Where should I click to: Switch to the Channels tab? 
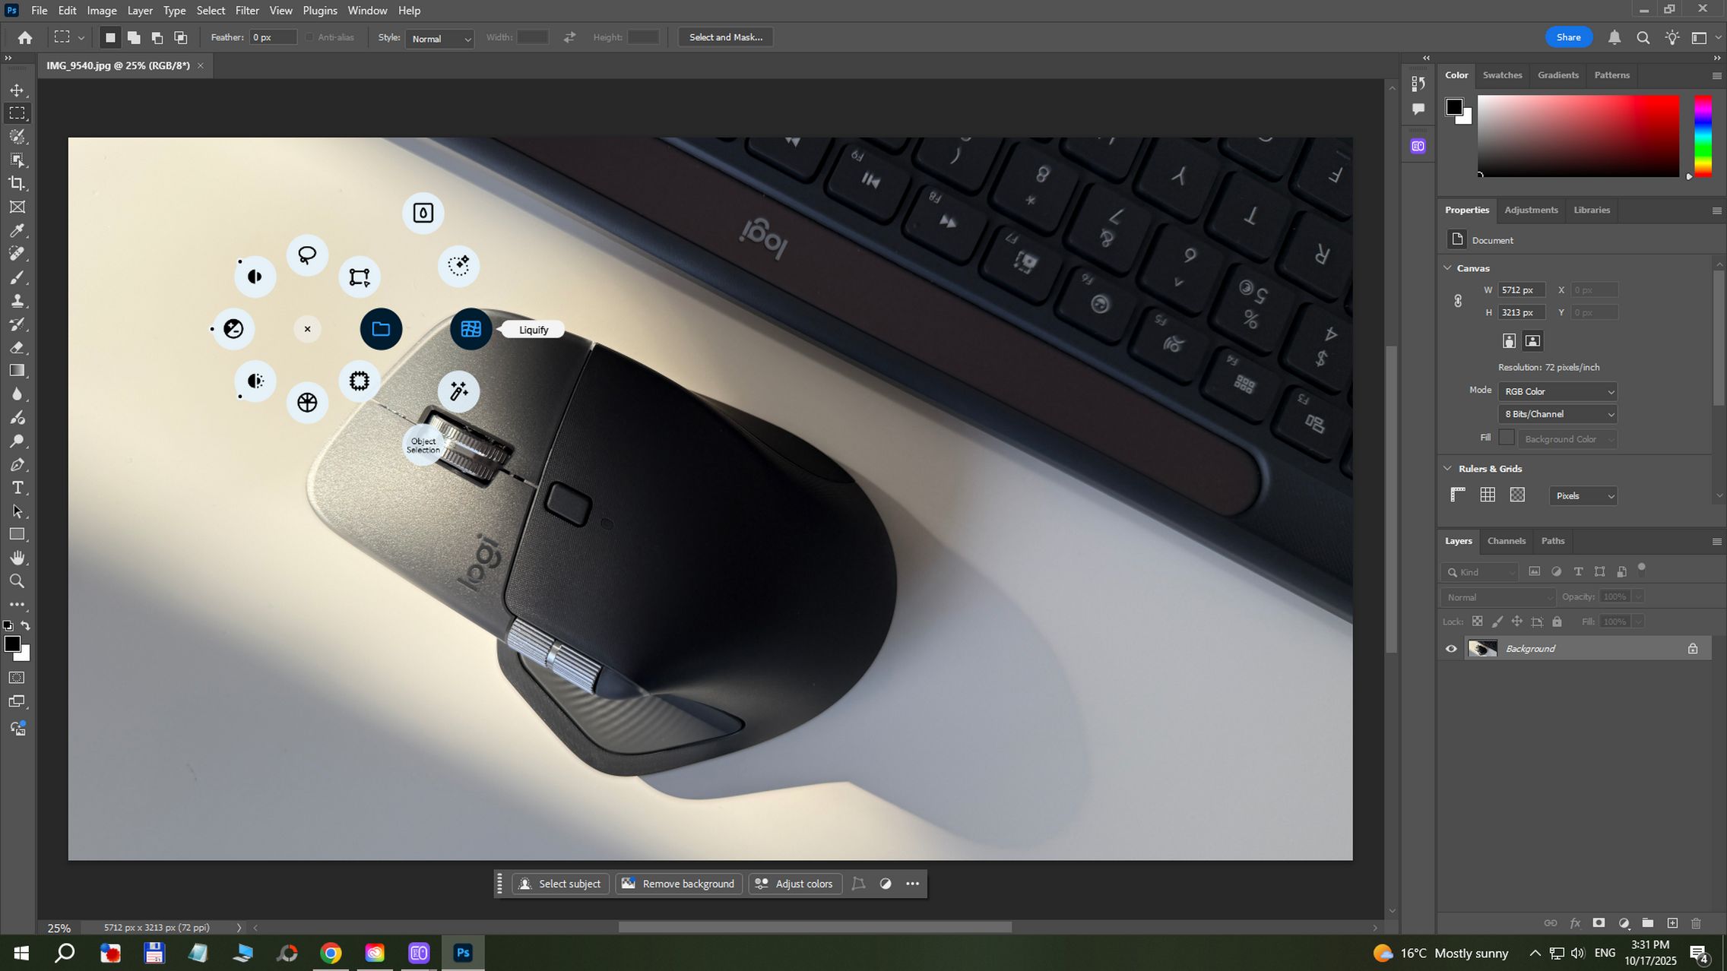pyautogui.click(x=1506, y=541)
